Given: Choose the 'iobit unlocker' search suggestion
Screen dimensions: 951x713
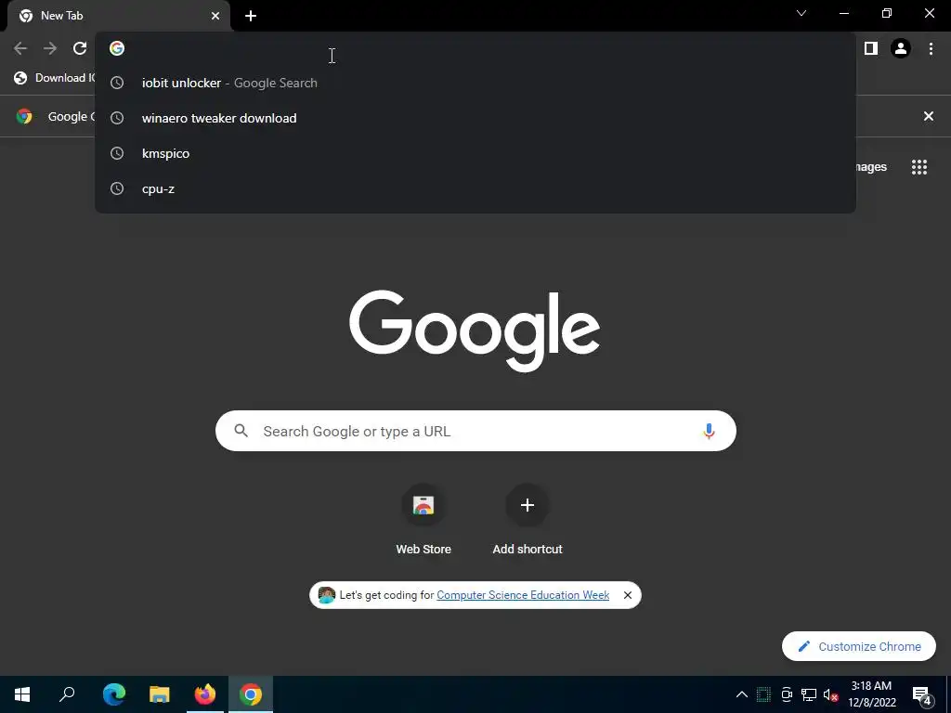Looking at the screenshot, I should pos(475,83).
